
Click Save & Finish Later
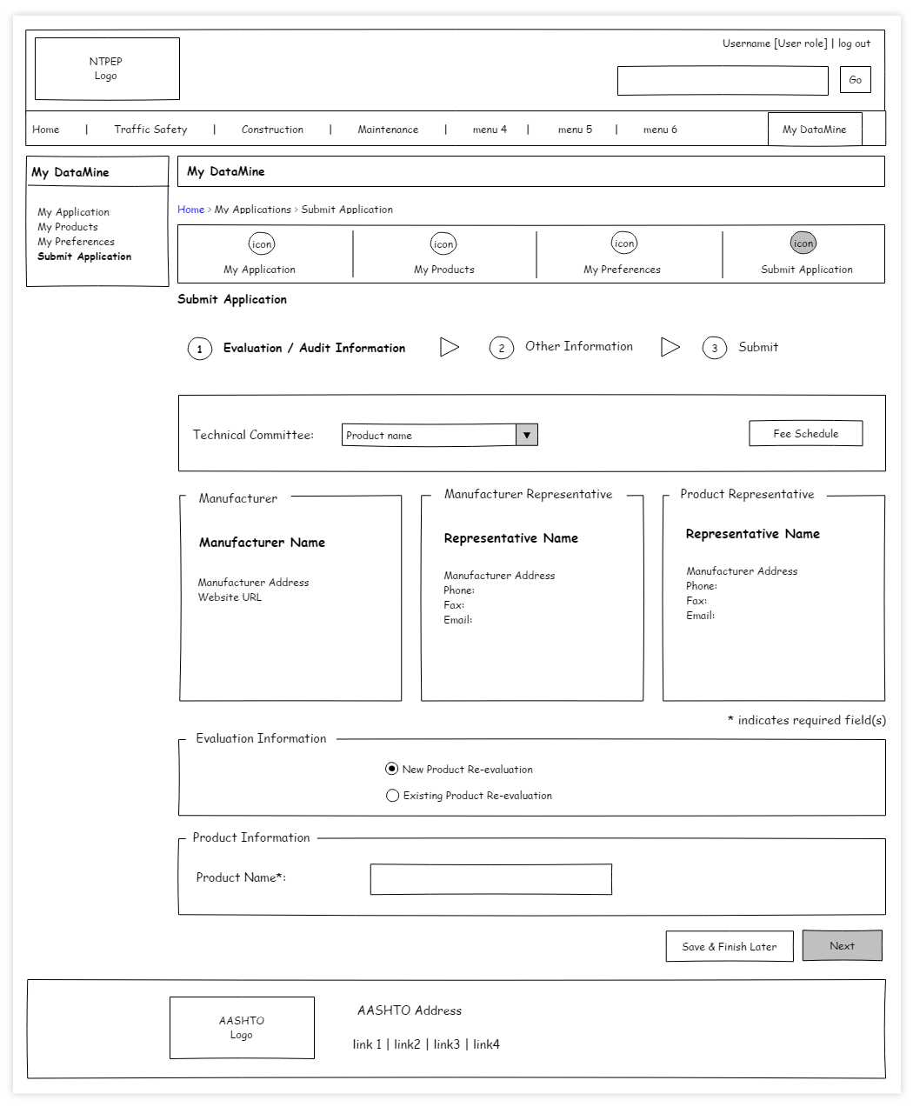pyautogui.click(x=729, y=946)
